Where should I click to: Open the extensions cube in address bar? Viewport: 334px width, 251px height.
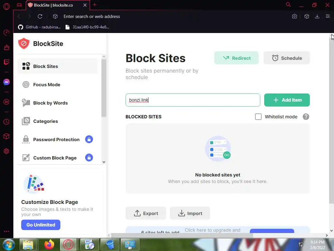click(307, 16)
